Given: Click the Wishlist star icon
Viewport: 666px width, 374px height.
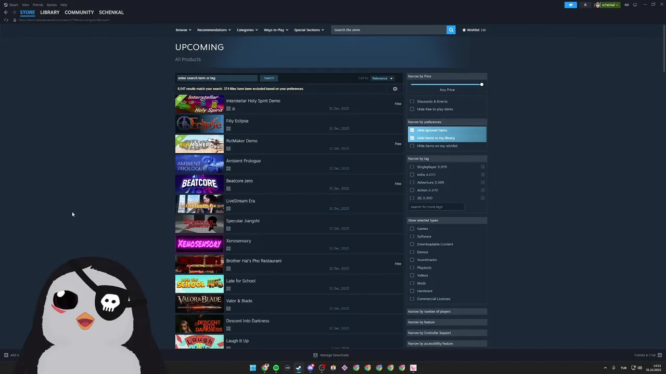Looking at the screenshot, I should pyautogui.click(x=464, y=30).
